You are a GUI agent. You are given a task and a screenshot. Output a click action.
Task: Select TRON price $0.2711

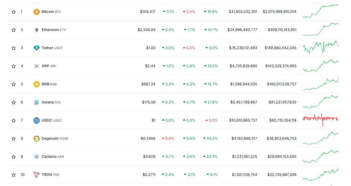[x=149, y=175]
